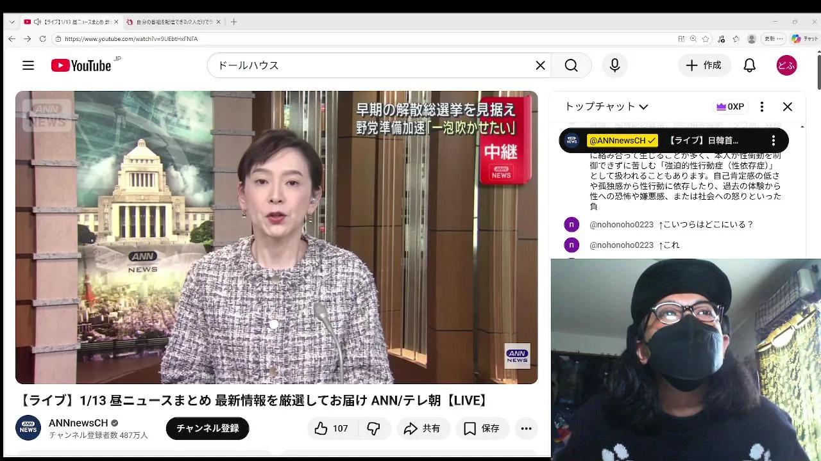
Task: Open the pinned ANNnewsCH message options menu
Action: tap(774, 140)
